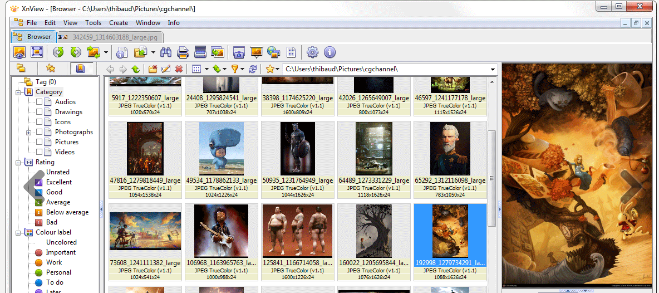Switch to Favorites panel tab
Image resolution: width=659 pixels, height=293 pixels.
click(x=51, y=69)
